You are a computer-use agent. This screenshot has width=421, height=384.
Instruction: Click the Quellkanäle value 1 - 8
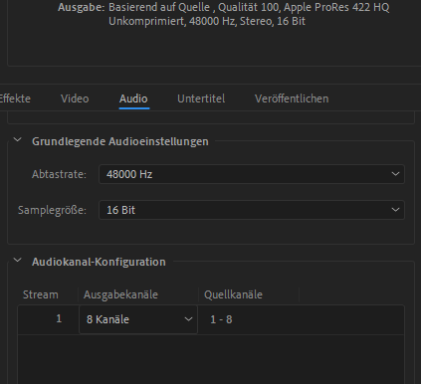[x=221, y=319]
